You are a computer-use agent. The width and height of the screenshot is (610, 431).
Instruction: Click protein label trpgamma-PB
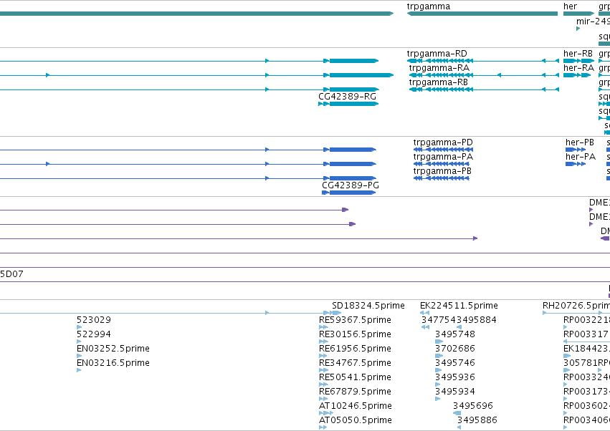coord(442,171)
